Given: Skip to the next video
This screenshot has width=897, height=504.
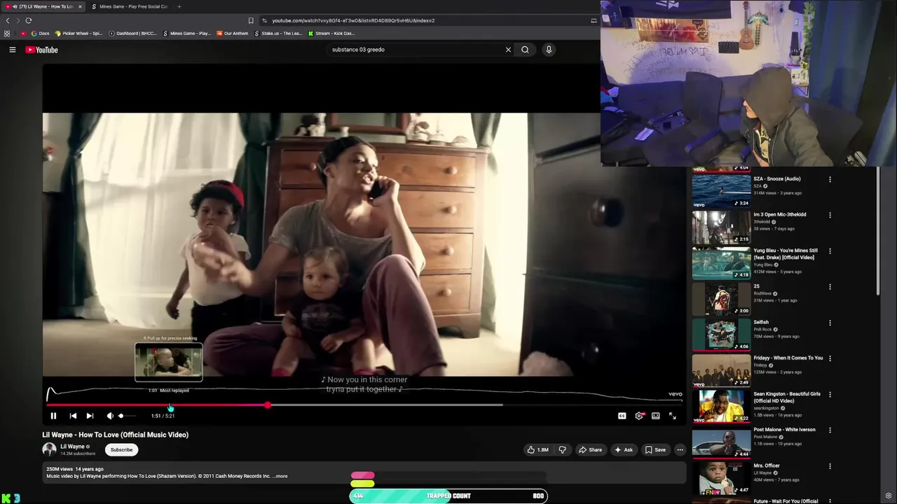Looking at the screenshot, I should click(x=90, y=416).
